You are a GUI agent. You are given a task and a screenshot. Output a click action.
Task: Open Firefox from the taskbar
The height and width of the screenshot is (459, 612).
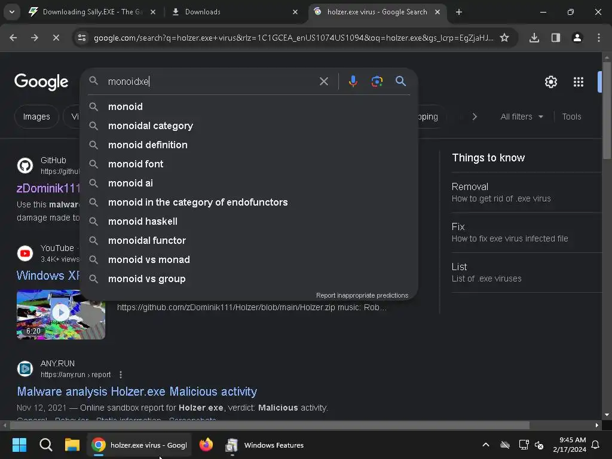click(x=206, y=445)
